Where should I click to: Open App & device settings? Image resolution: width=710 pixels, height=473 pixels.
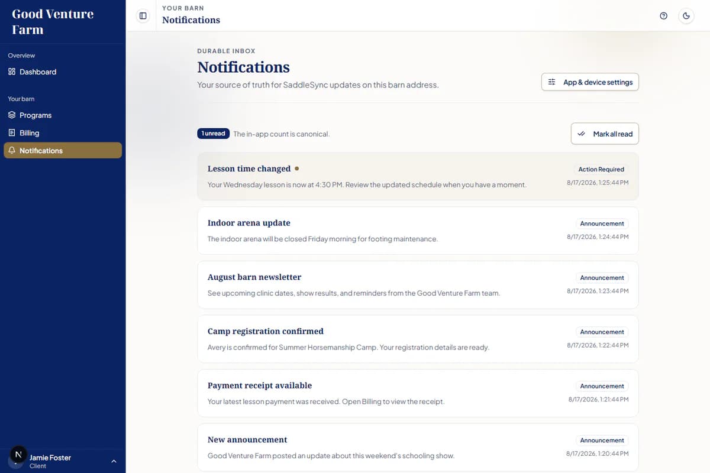pyautogui.click(x=590, y=82)
